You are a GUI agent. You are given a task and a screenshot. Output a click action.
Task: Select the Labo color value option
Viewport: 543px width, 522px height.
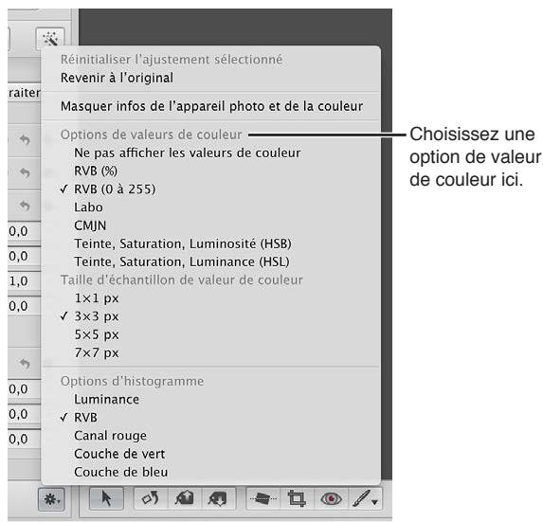[x=210, y=207]
